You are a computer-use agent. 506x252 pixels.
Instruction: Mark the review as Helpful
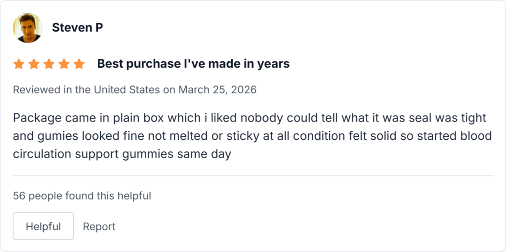coord(43,226)
